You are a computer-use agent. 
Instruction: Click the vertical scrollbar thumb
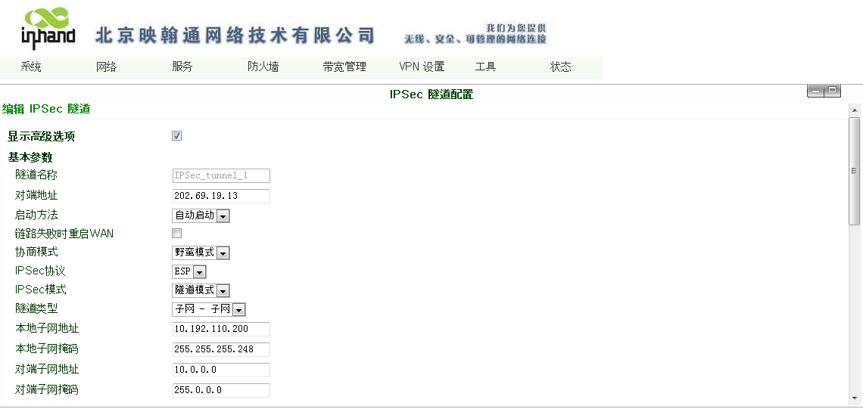click(x=854, y=171)
